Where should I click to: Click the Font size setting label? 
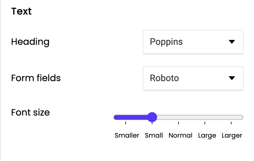(30, 113)
